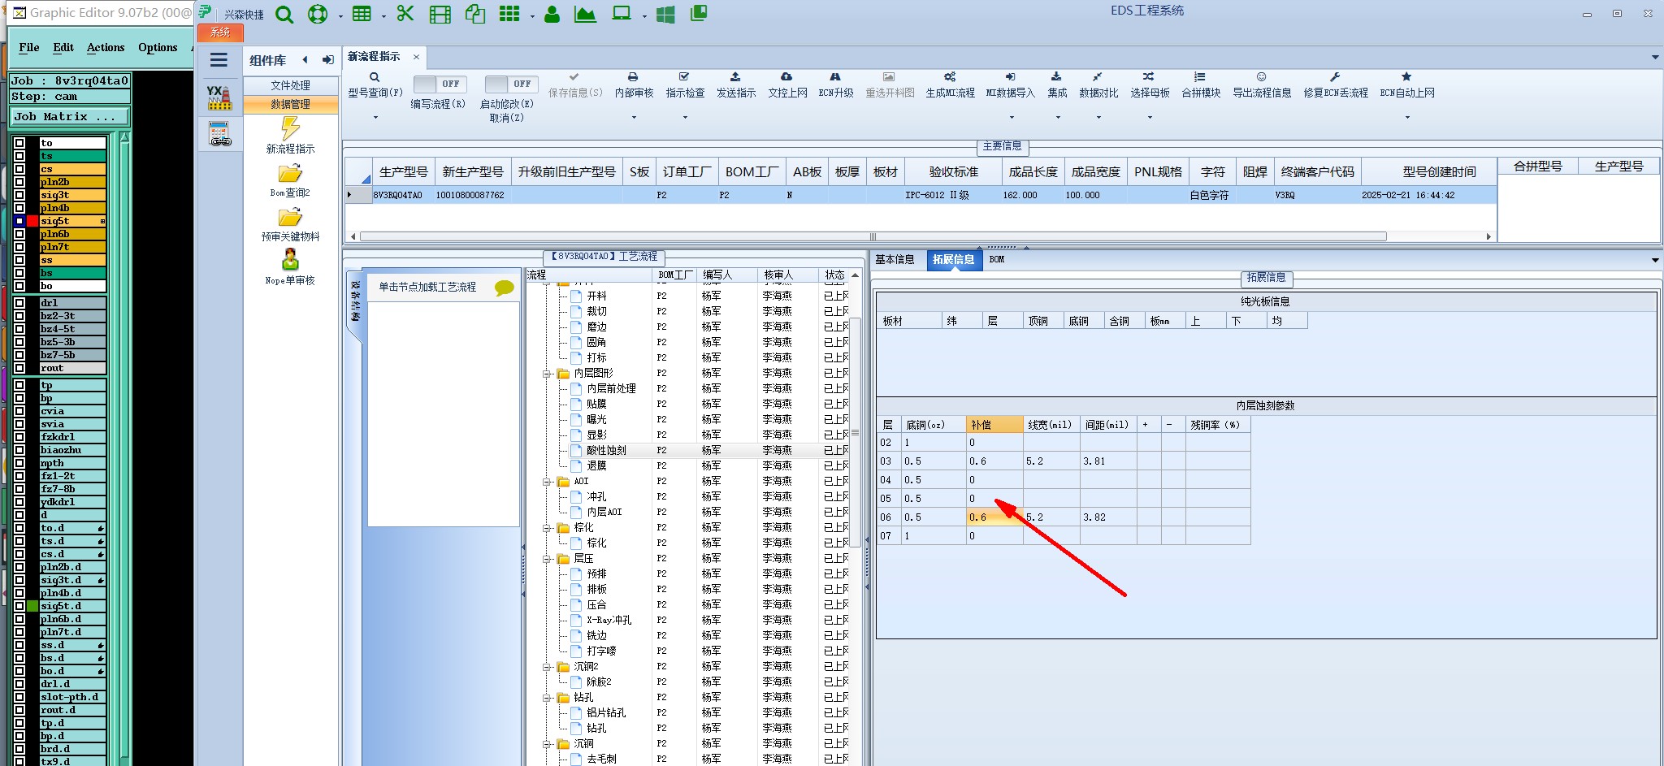Collapse the 层压 tree folder
This screenshot has height=766, width=1664.
coord(547,559)
